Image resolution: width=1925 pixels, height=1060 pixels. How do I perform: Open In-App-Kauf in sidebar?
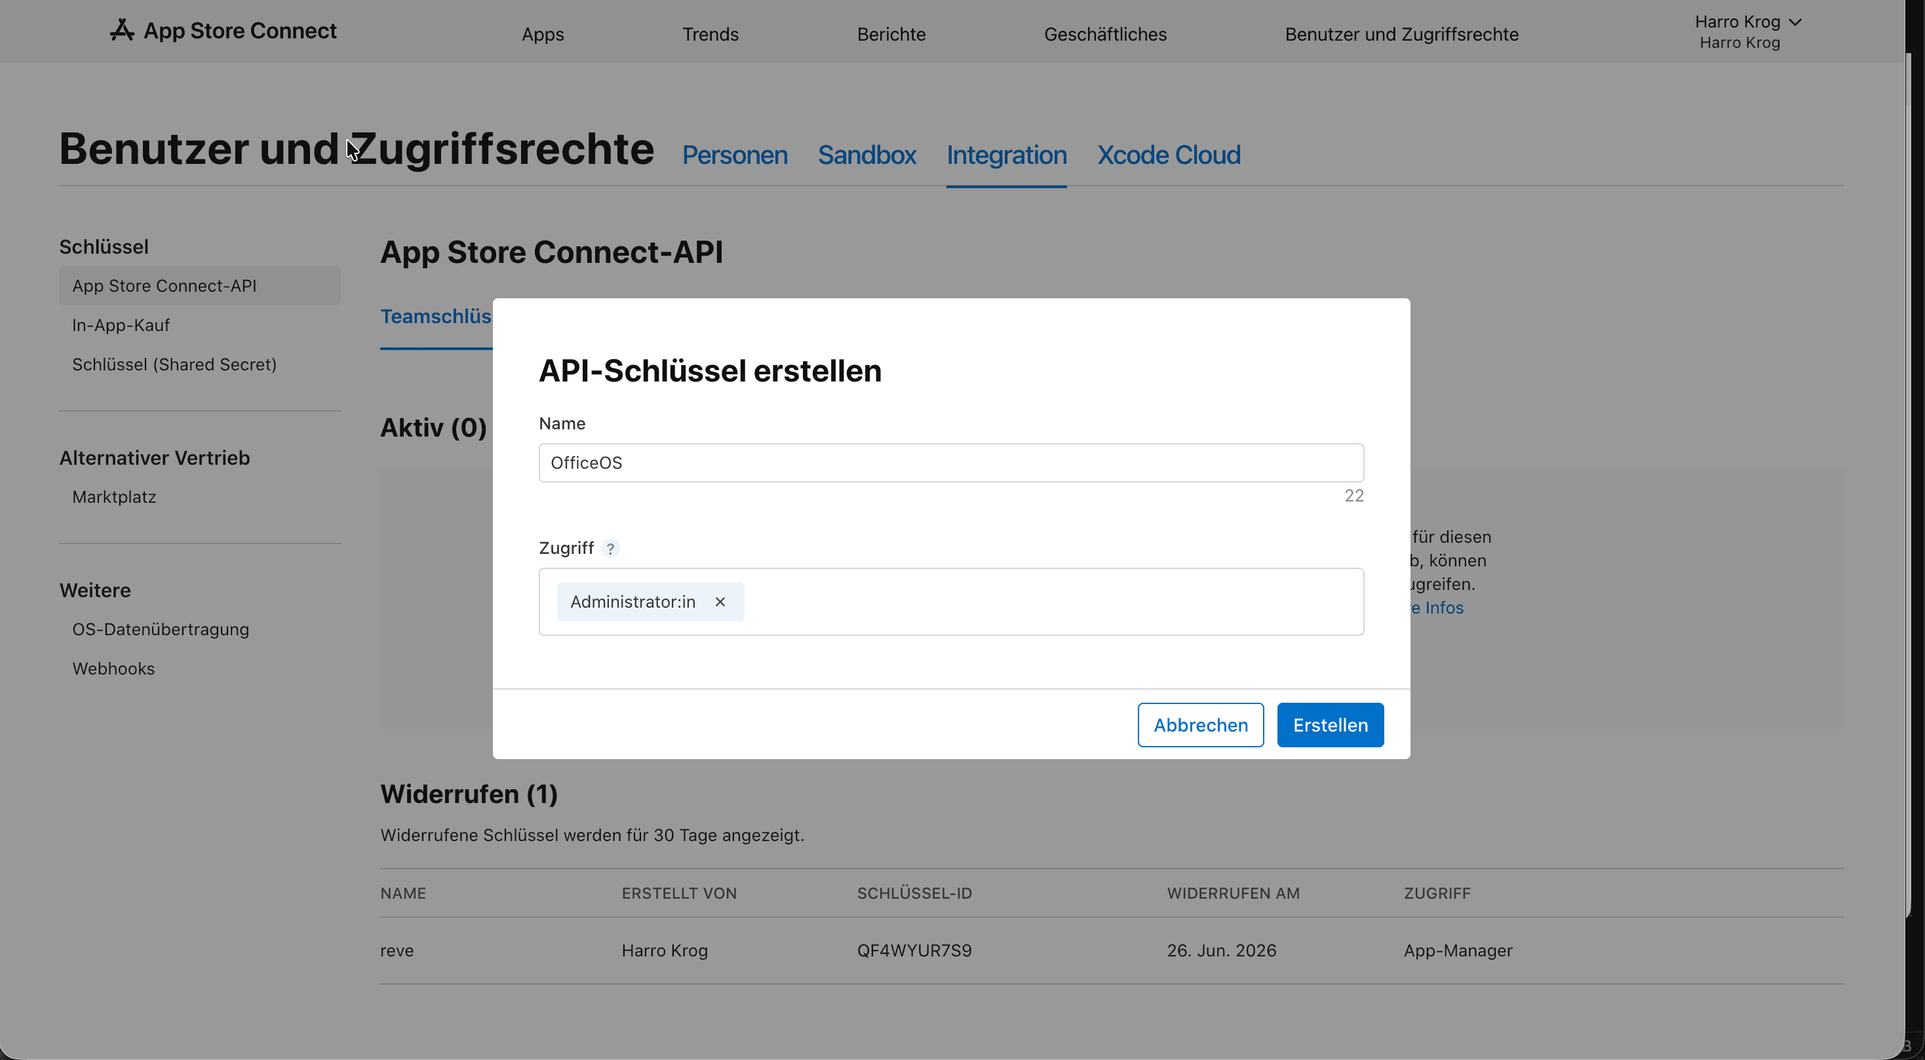(121, 325)
